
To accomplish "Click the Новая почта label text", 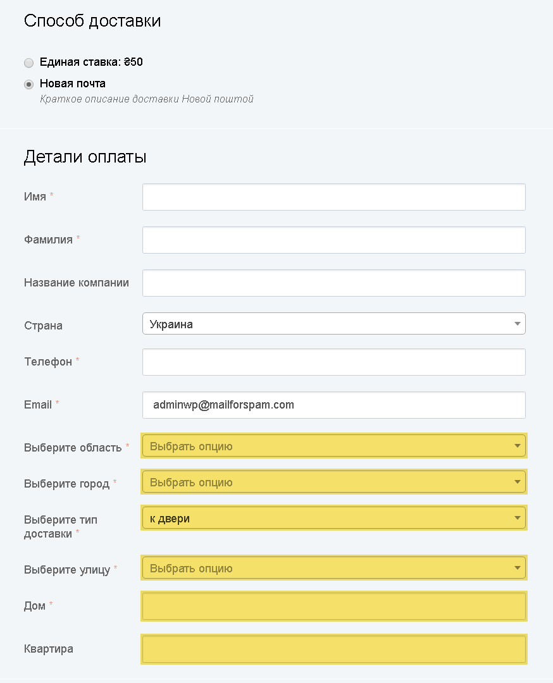I will [x=72, y=83].
